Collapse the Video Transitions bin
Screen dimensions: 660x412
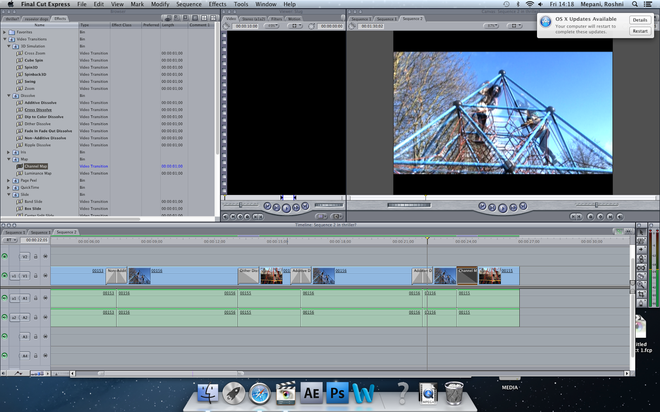[x=5, y=39]
